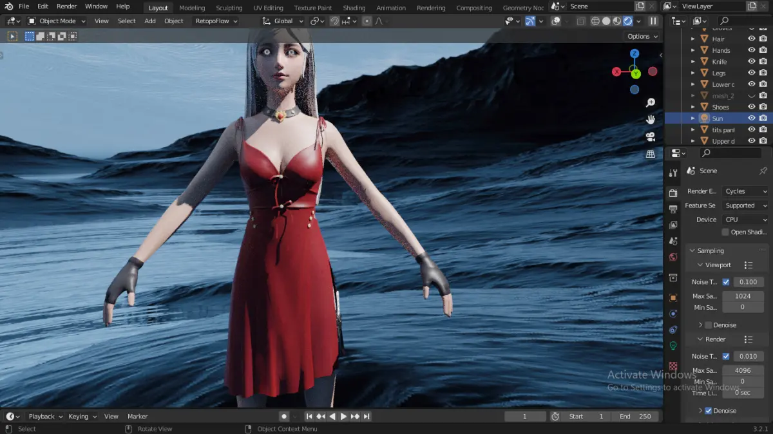Open the Object properties tab (orange square)
Image resolution: width=773 pixels, height=434 pixels.
[x=673, y=298]
